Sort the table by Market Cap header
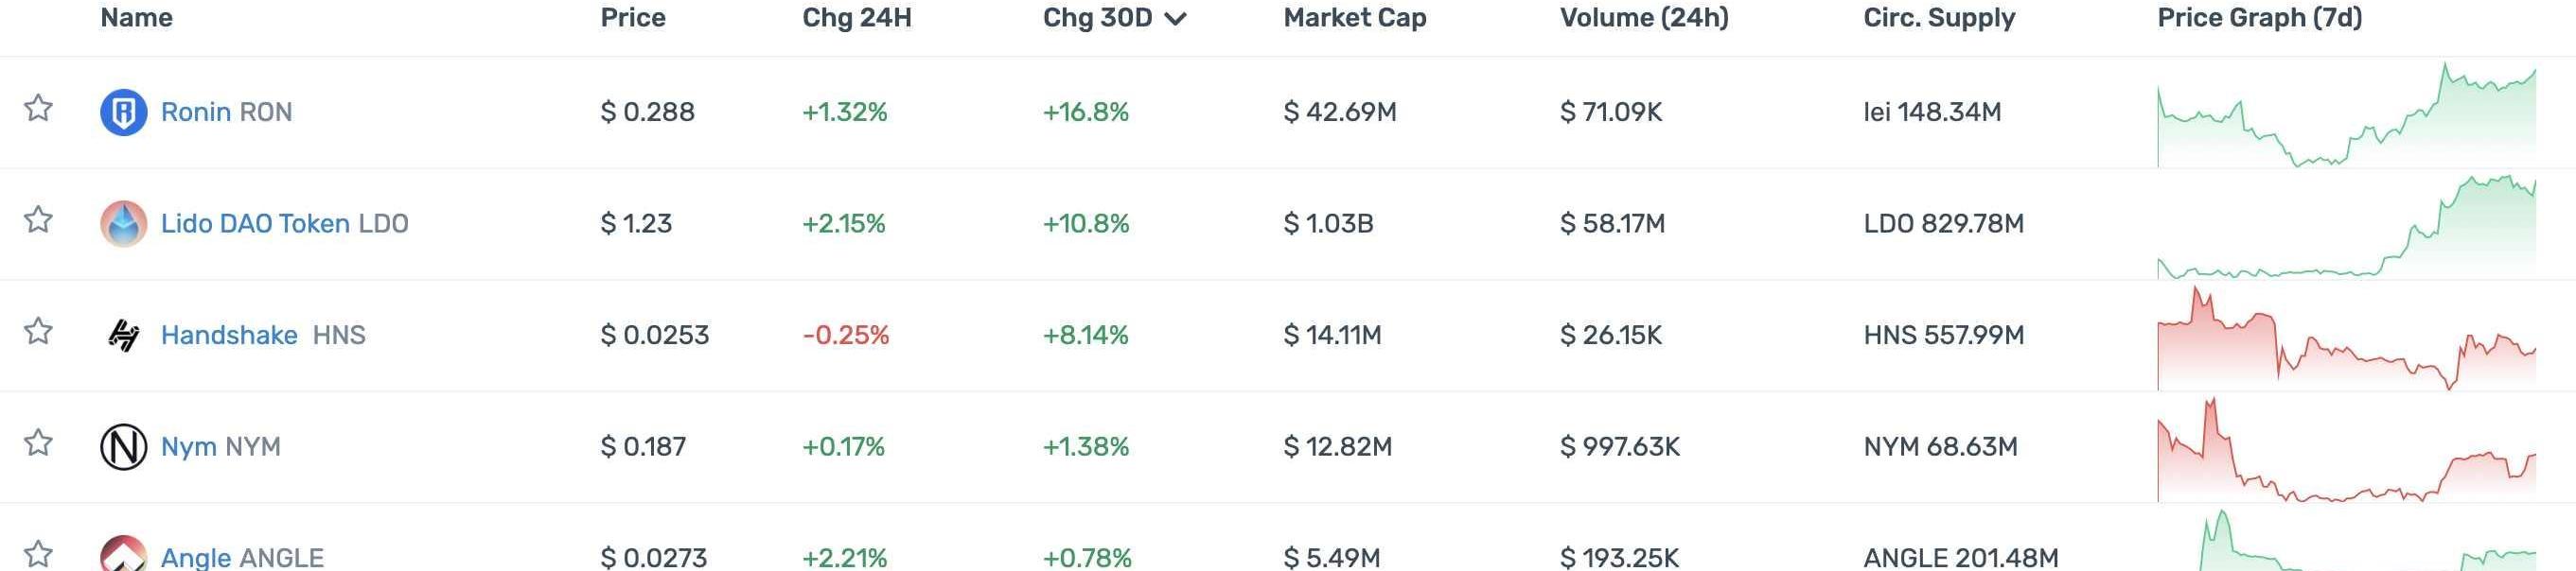The width and height of the screenshot is (2576, 571). coord(1354,18)
